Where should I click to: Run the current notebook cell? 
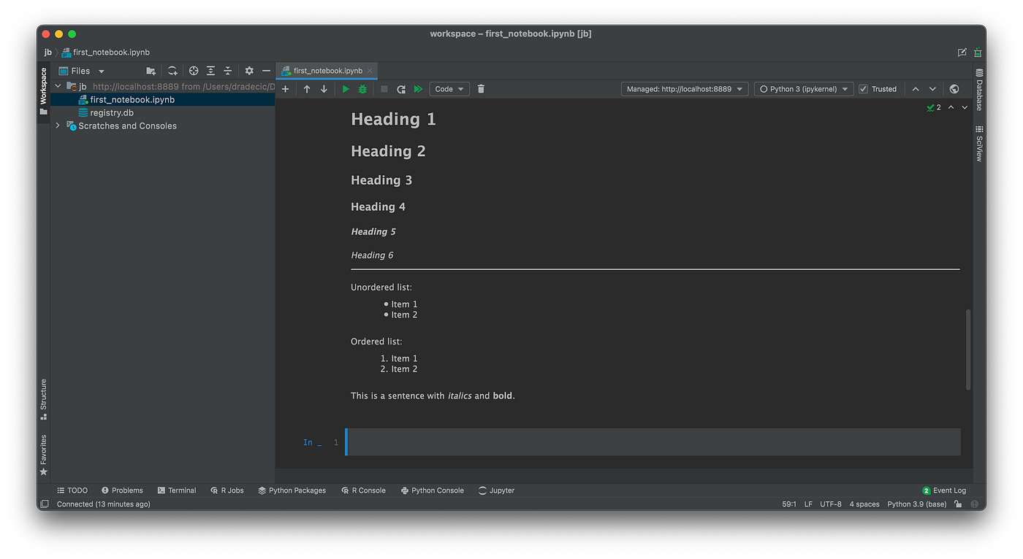[345, 88]
